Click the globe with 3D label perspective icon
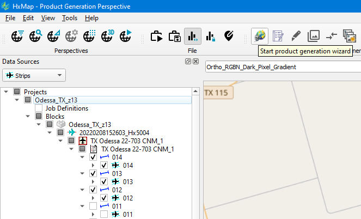Screen dimensions: 361x219 [x=108, y=36]
